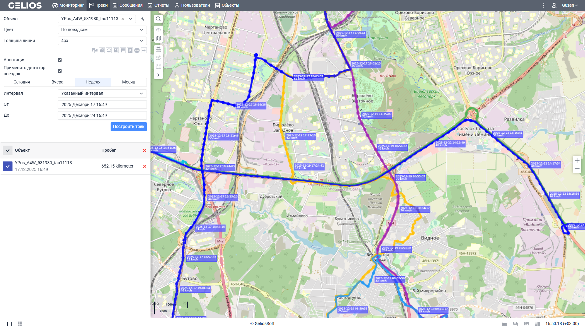The width and height of the screenshot is (585, 329).
Task: Uncheck the YPos_A4W_531980_tau11113 track row checkbox
Action: [8, 166]
